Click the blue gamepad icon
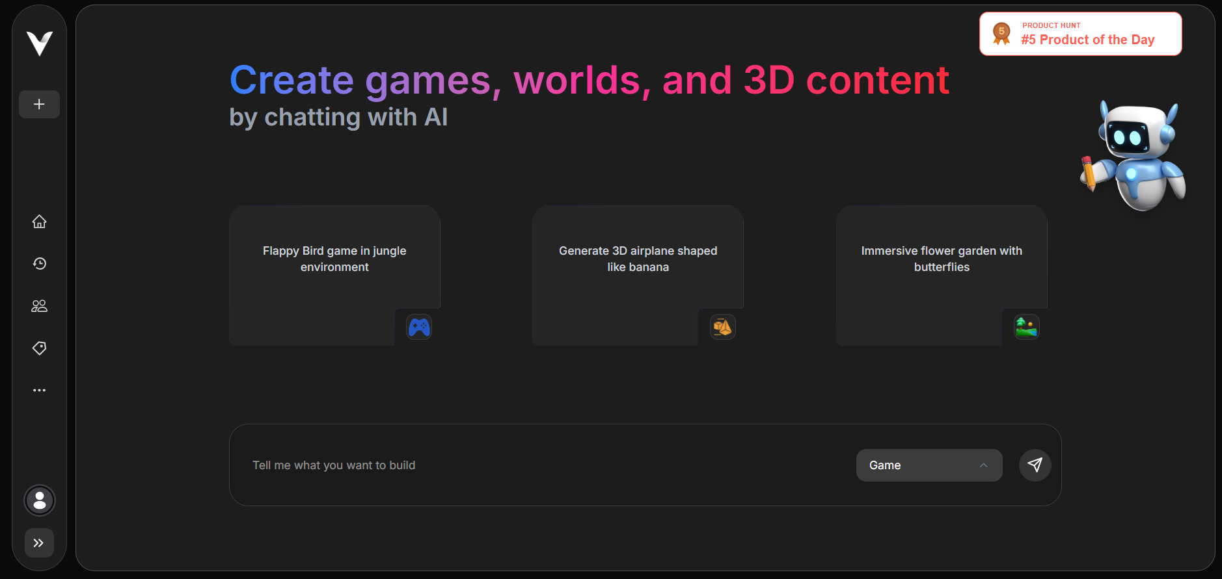The height and width of the screenshot is (579, 1222). [x=419, y=327]
